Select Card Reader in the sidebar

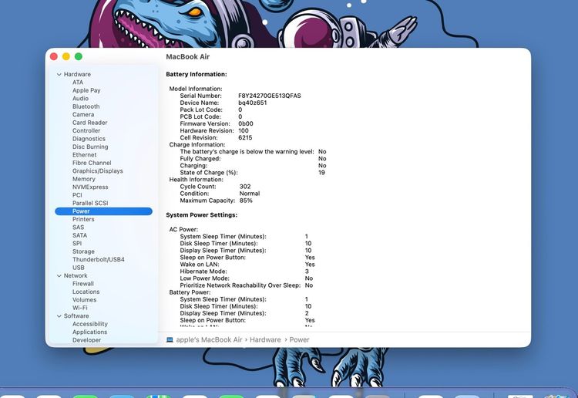(90, 123)
